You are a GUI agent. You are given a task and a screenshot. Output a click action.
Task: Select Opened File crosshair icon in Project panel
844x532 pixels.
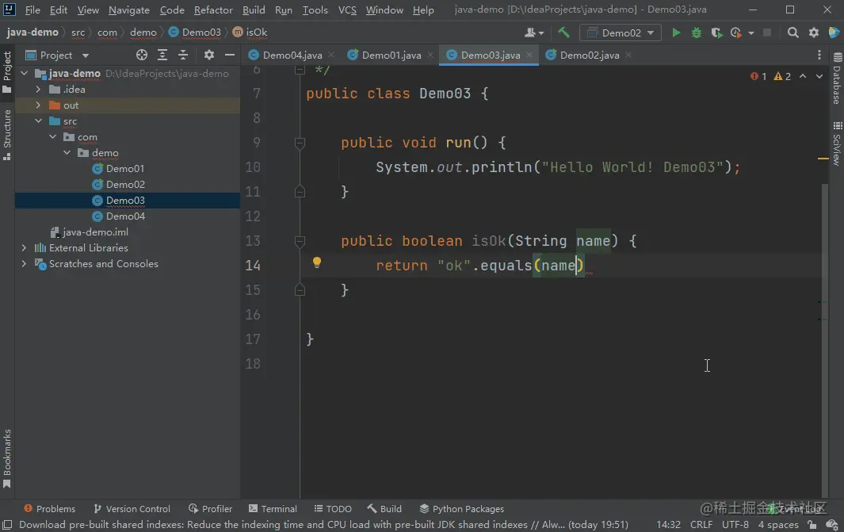click(142, 55)
